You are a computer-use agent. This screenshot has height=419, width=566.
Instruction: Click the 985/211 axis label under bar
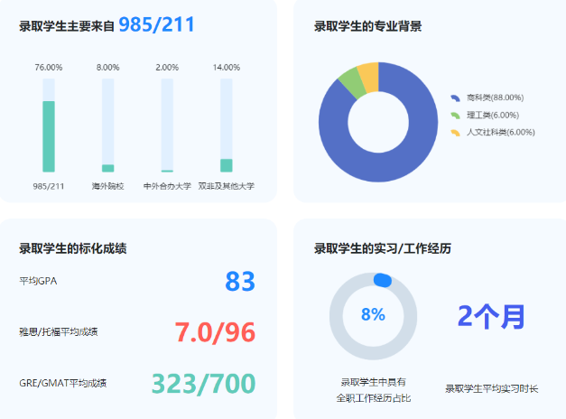(x=49, y=186)
